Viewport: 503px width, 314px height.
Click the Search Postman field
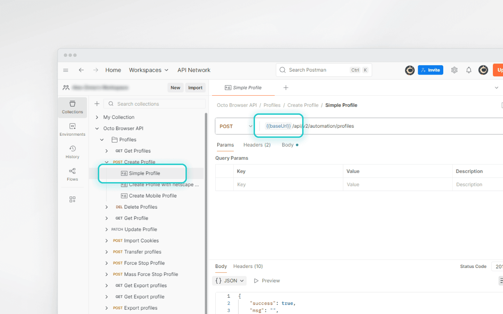324,70
